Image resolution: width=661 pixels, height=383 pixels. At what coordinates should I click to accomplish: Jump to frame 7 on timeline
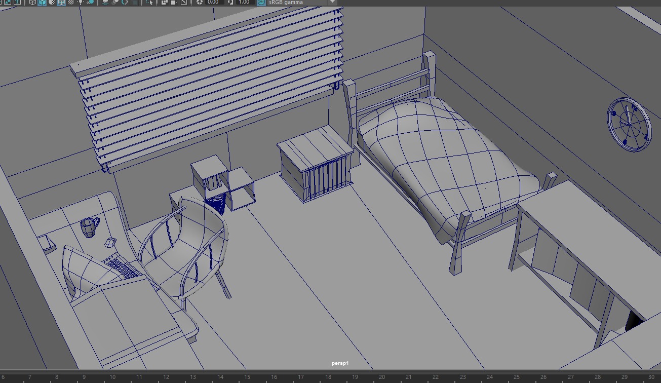[30, 377]
